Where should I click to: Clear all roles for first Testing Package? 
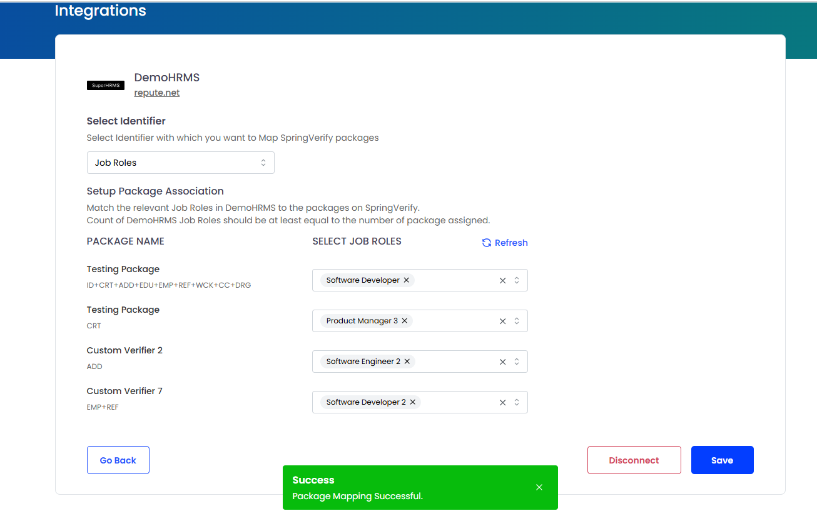point(502,281)
